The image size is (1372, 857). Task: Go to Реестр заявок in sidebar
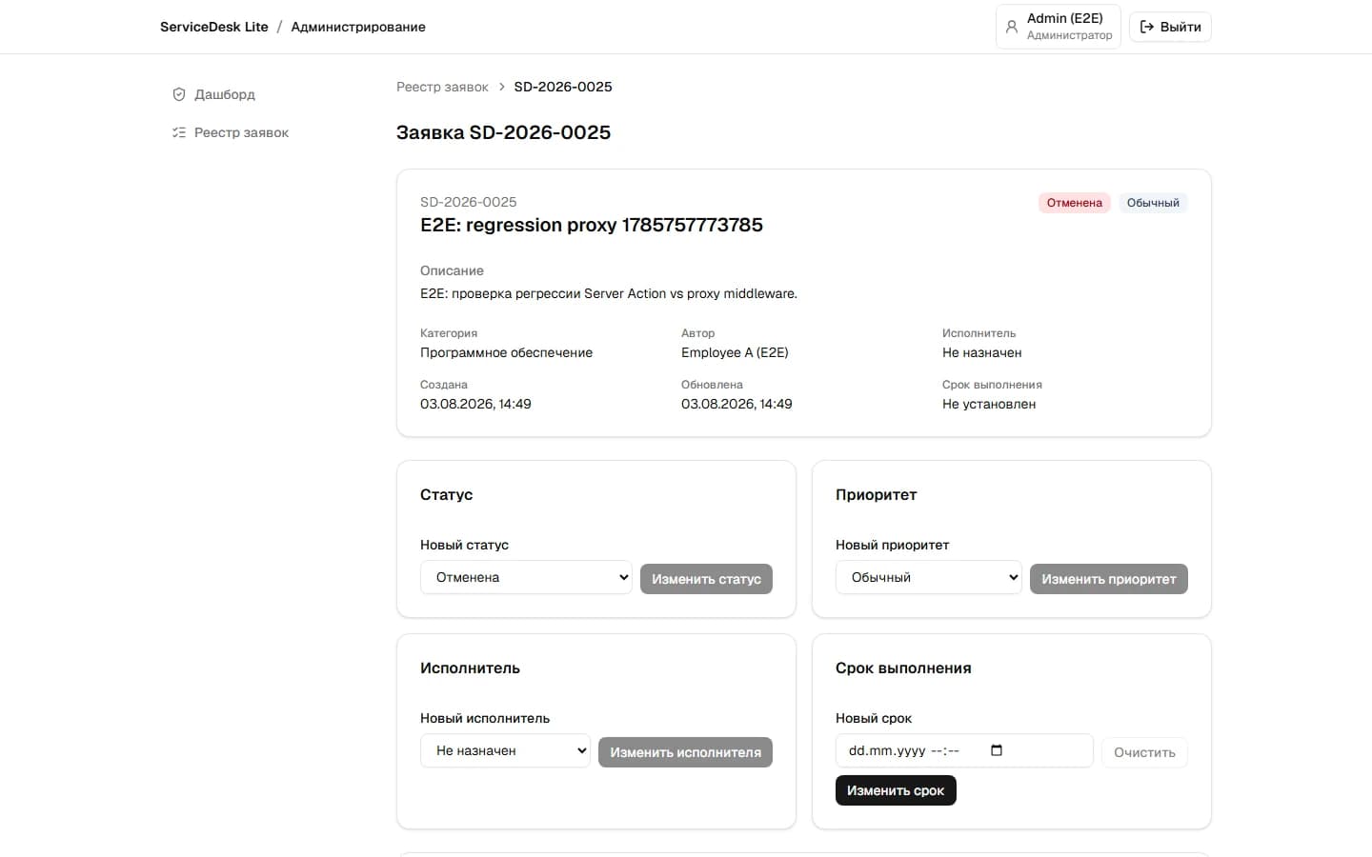(x=241, y=132)
